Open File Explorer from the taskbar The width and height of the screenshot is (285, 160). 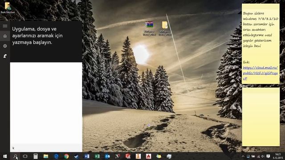click(46, 156)
